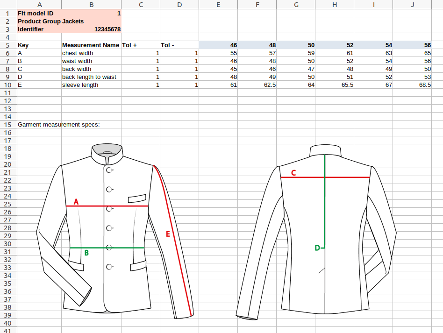Select the 'Garment measurement specs:' text cell
This screenshot has width=443, height=333.
coord(59,125)
